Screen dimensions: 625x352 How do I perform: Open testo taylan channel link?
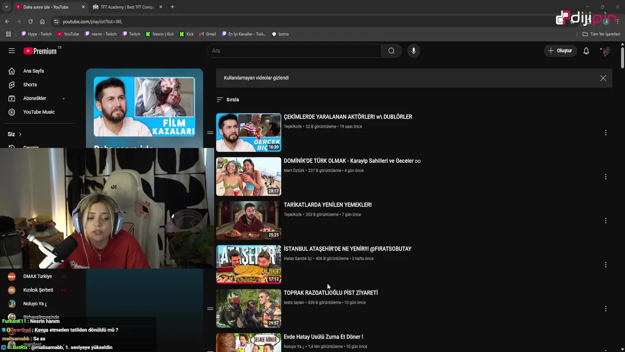tap(293, 303)
